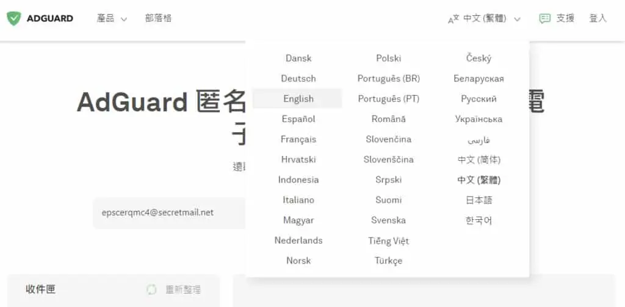Click the language translate icon
Image resolution: width=625 pixels, height=307 pixels.
click(453, 19)
